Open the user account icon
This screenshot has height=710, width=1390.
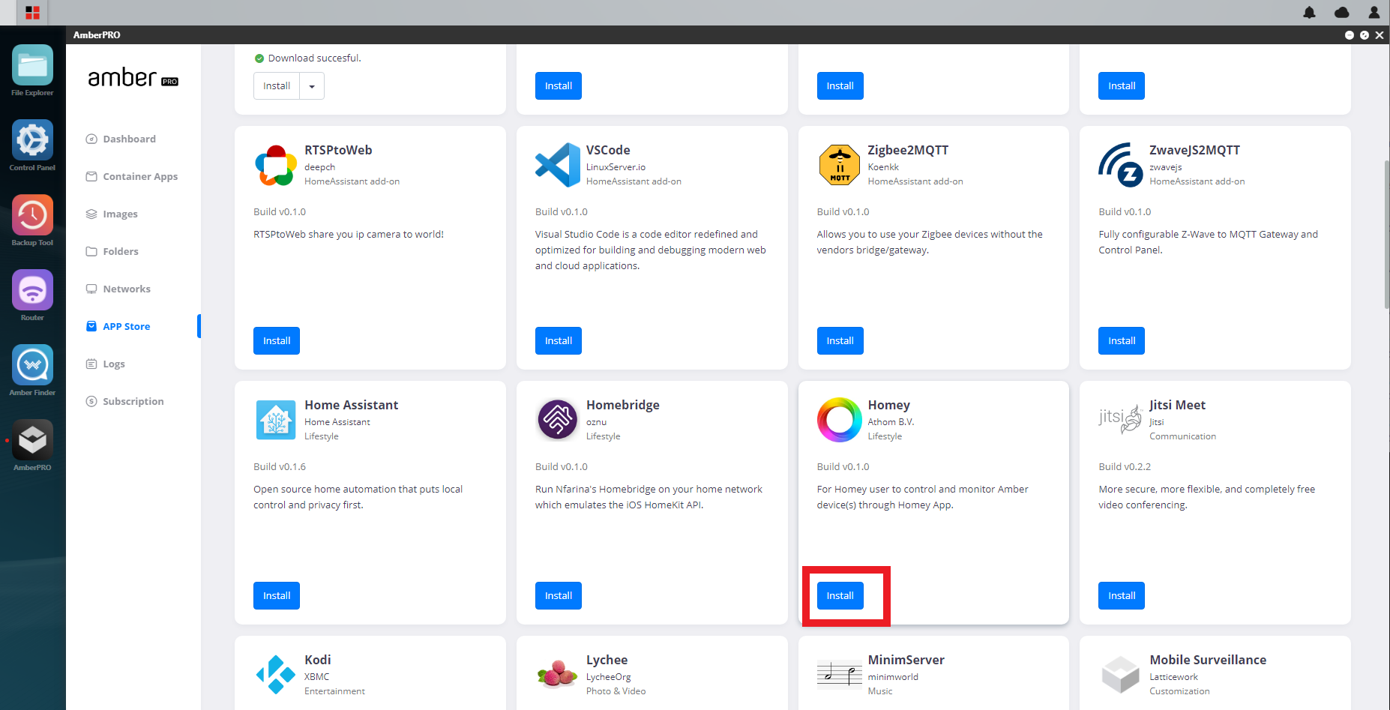pyautogui.click(x=1374, y=13)
